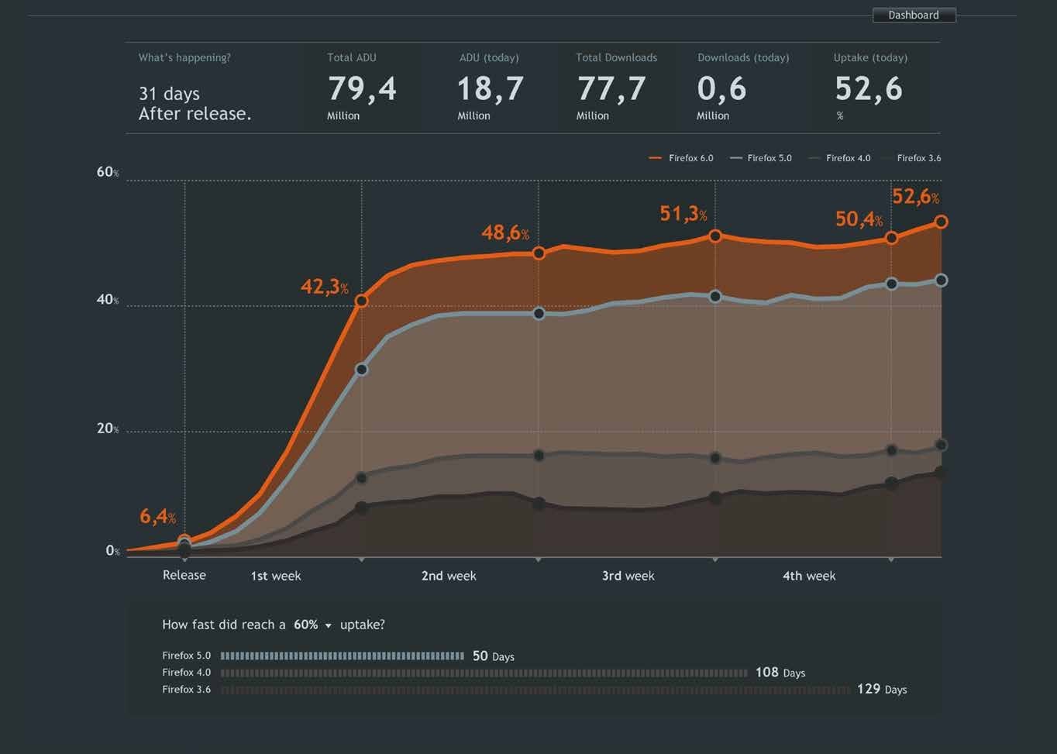Viewport: 1057px width, 754px height.
Task: Click the 'Release' axis label
Action: coord(184,575)
